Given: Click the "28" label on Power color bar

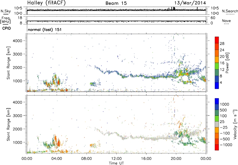Looking at the screenshot, I should point(222,43).
